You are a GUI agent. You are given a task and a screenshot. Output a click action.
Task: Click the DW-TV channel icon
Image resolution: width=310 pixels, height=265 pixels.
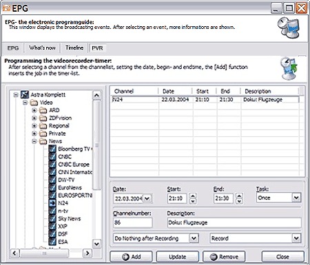tap(52, 180)
